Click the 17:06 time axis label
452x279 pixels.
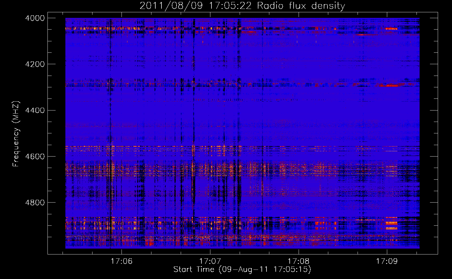(x=122, y=261)
